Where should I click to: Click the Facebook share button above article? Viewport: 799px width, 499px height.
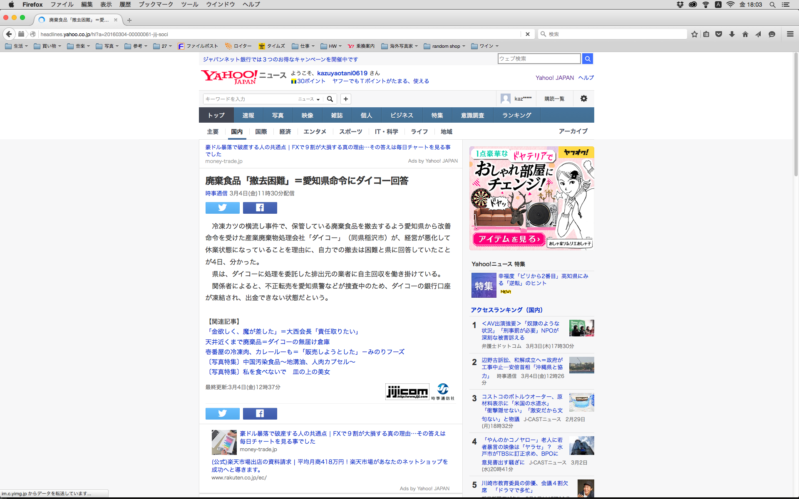pos(260,208)
